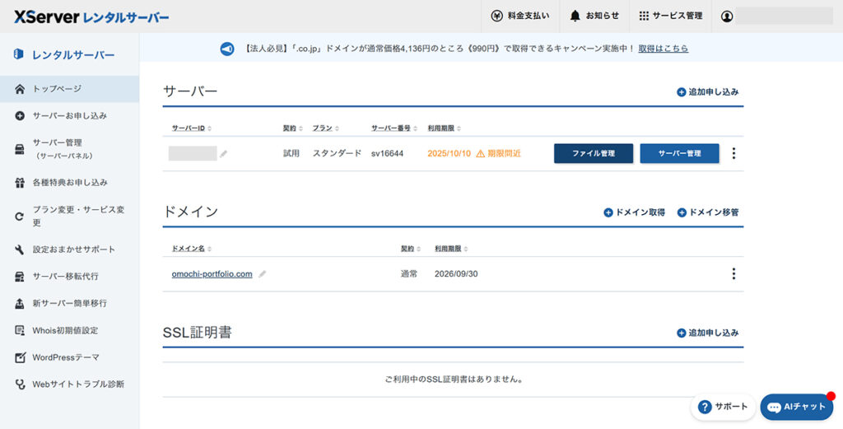Click the ファイル管理 button
This screenshot has height=429, width=843.
594,153
